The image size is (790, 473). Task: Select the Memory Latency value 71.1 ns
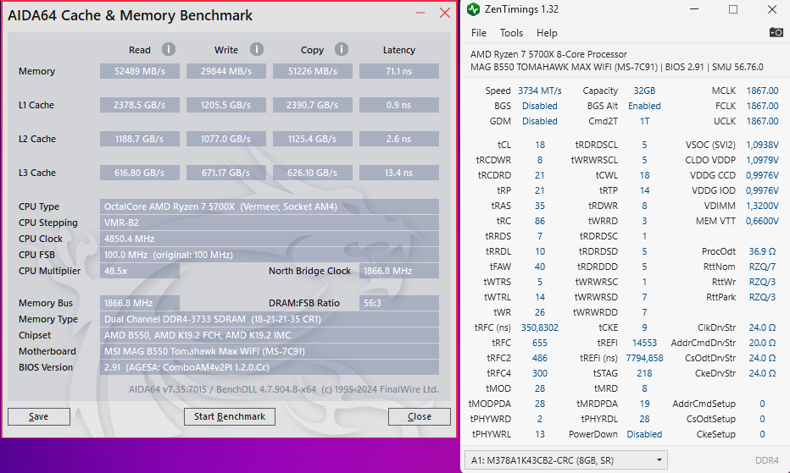click(399, 71)
